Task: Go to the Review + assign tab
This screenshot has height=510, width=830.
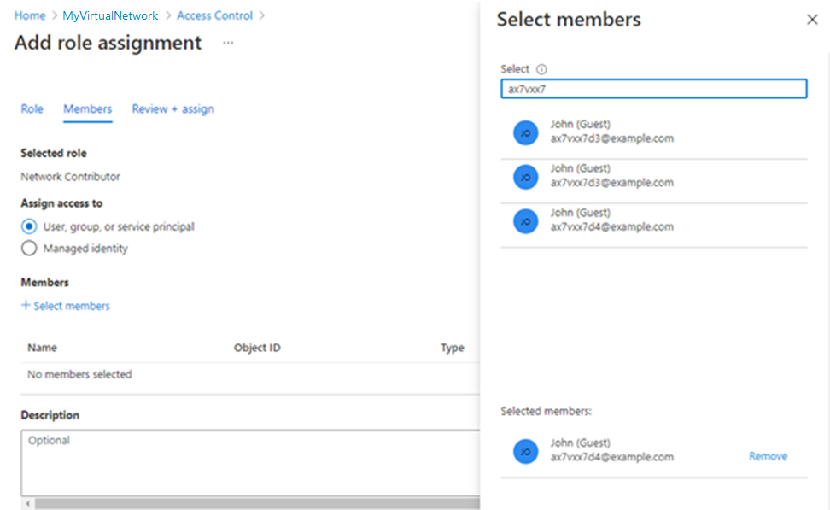Action: tap(172, 109)
